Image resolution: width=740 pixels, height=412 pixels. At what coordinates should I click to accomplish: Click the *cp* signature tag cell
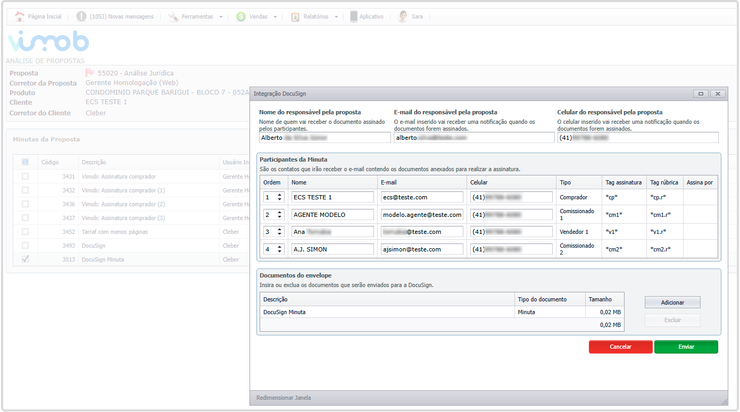623,197
